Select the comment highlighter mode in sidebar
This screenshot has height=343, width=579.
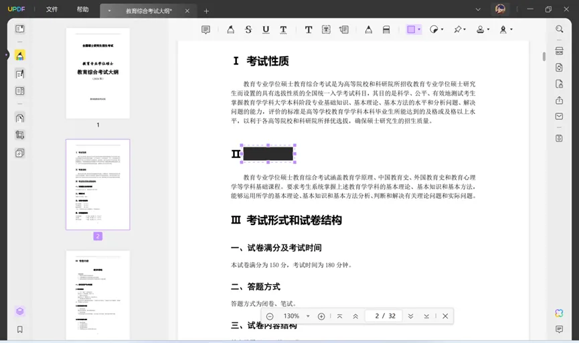click(20, 56)
